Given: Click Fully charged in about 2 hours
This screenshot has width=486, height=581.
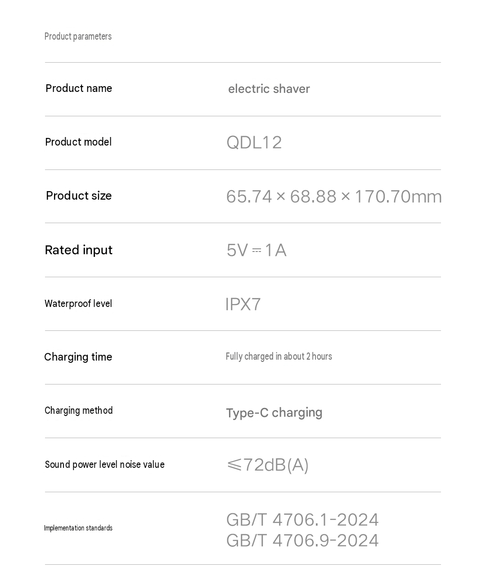Looking at the screenshot, I should [x=279, y=357].
